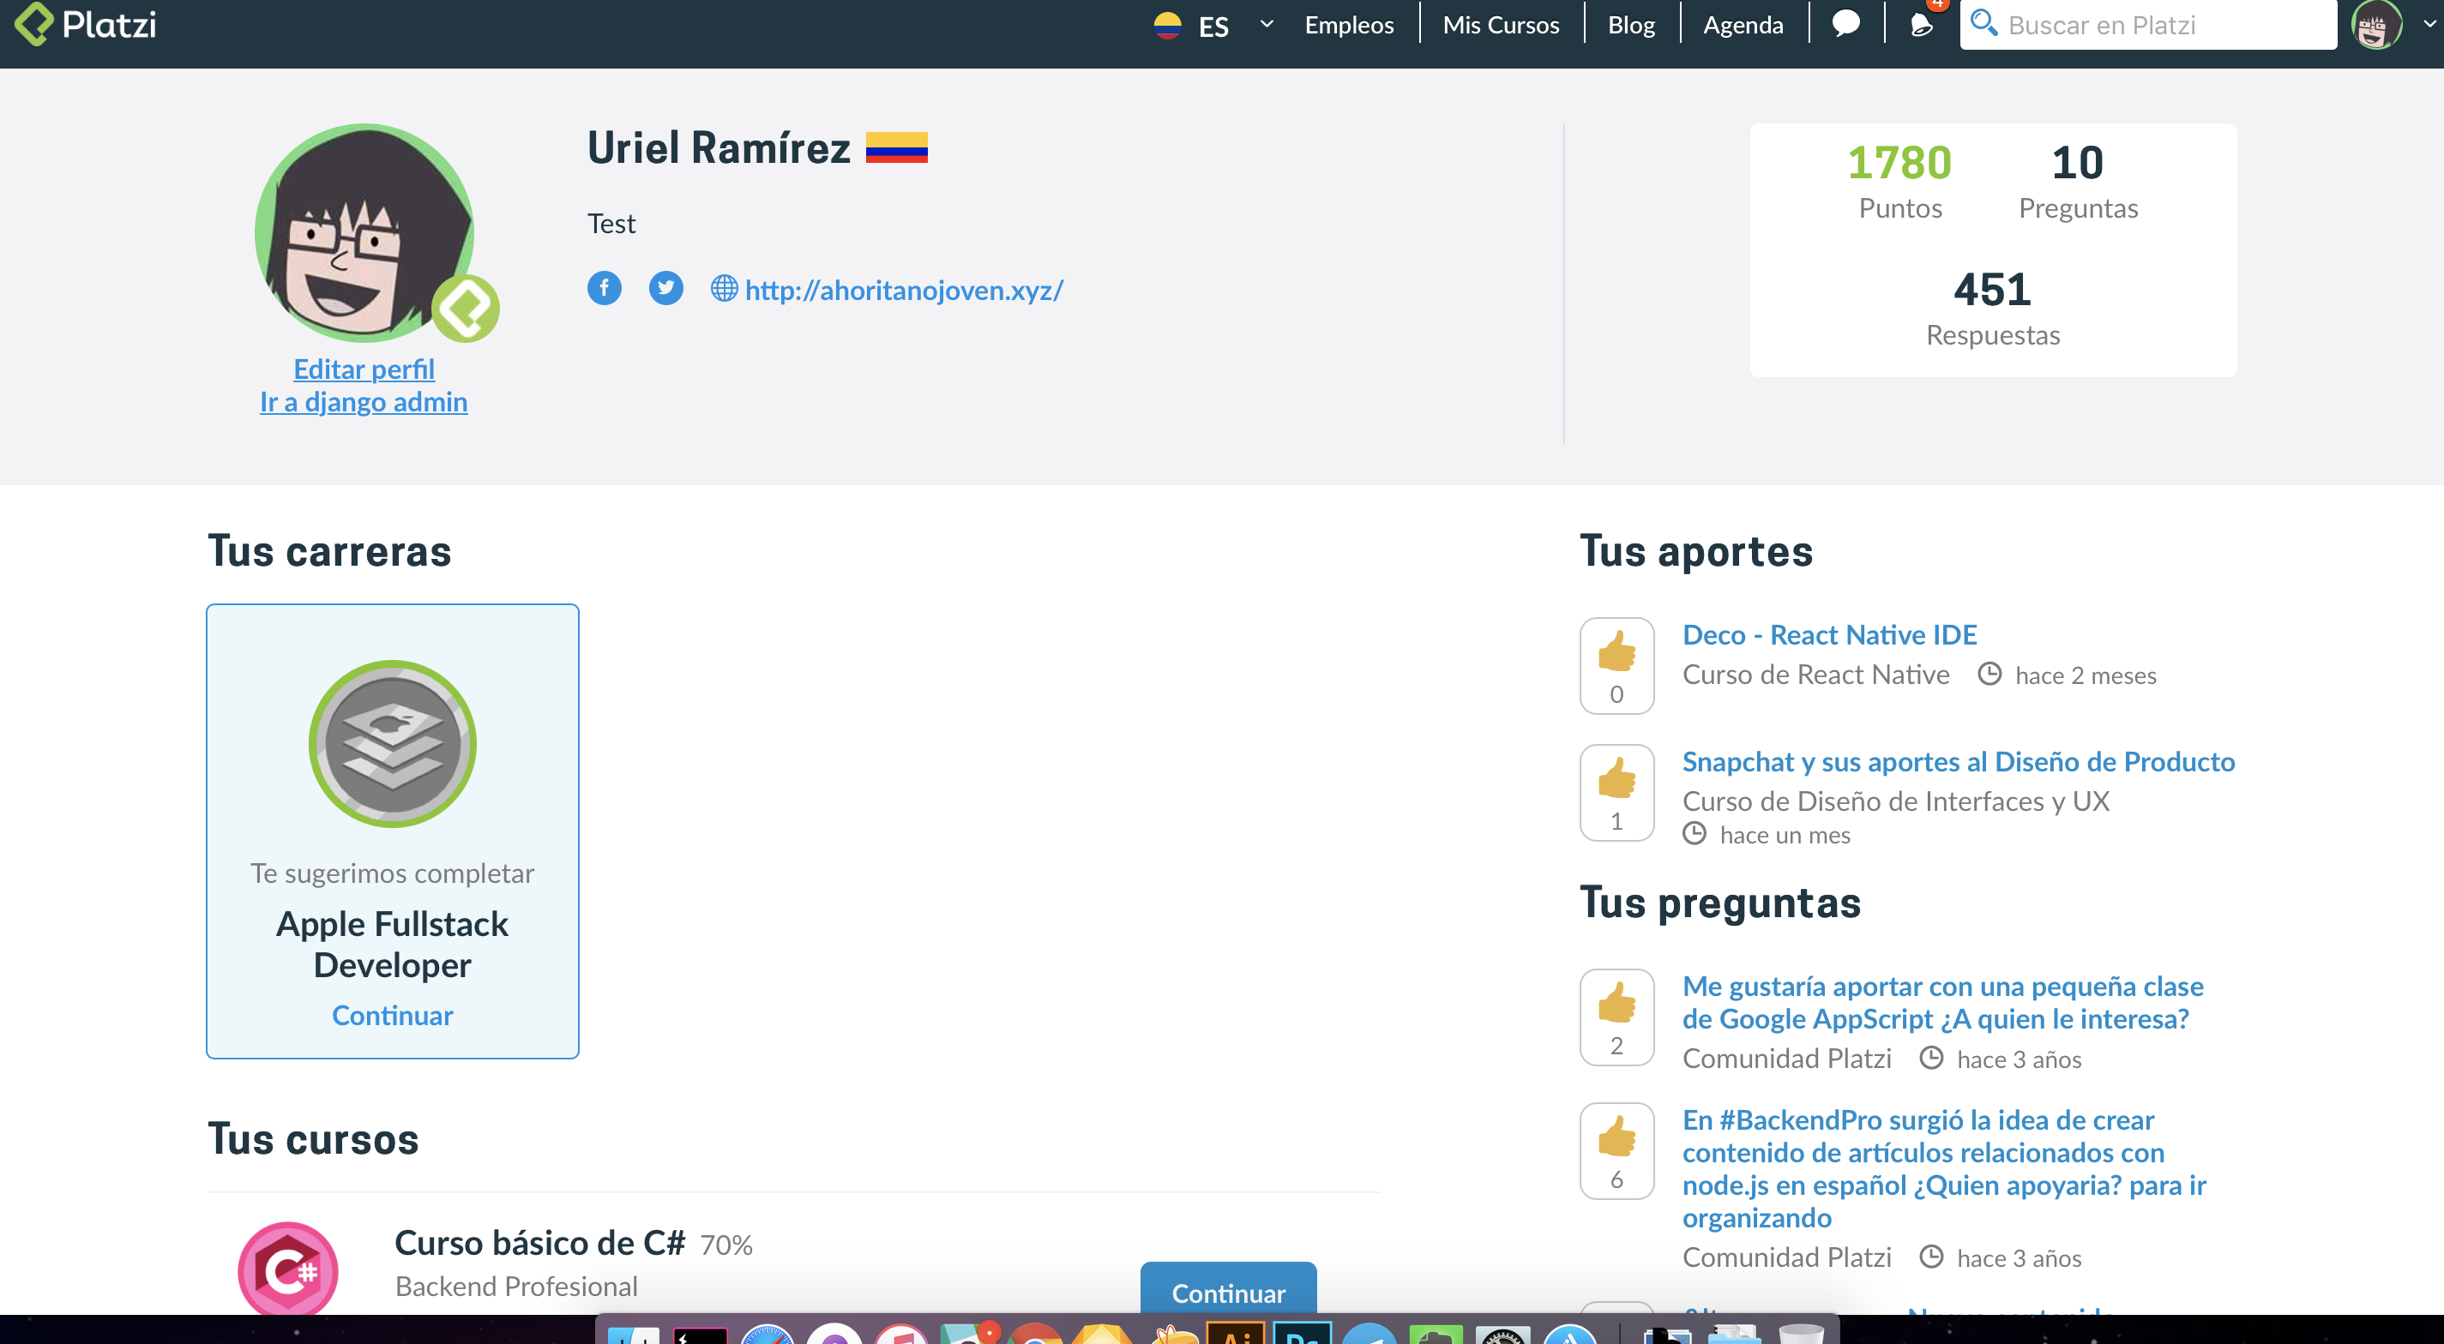The height and width of the screenshot is (1344, 2444).
Task: Click the Editar perfil link
Action: pos(364,369)
